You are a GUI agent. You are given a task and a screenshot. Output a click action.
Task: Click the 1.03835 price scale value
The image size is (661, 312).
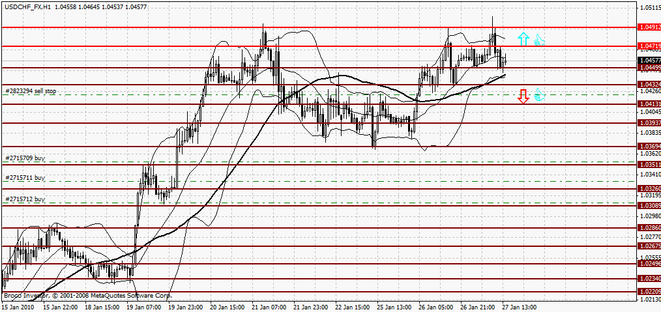[651, 133]
